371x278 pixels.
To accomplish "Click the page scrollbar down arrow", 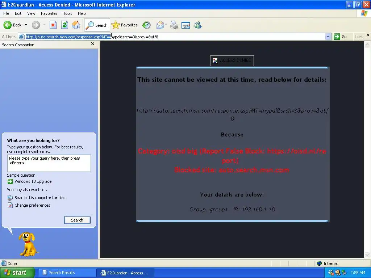I will pos(367,255).
